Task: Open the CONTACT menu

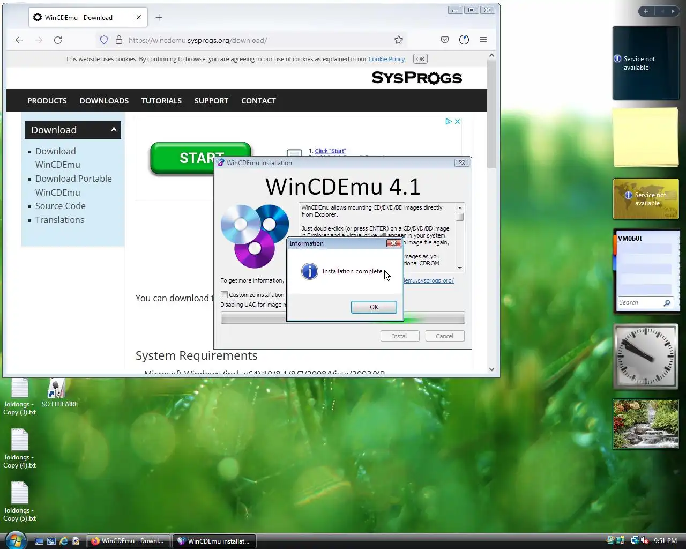Action: (x=258, y=101)
